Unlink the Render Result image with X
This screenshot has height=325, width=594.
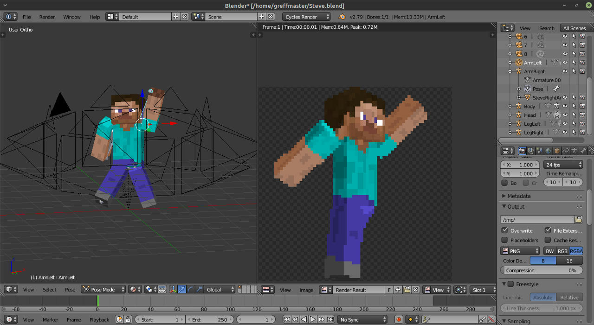point(415,290)
